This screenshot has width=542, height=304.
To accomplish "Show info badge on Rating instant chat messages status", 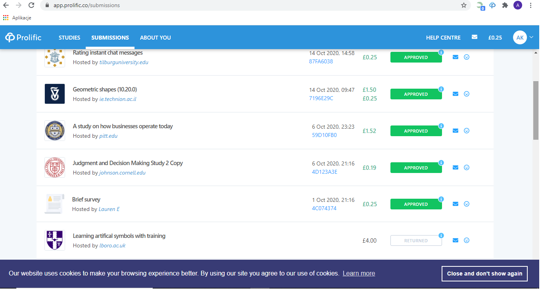I will point(441,52).
